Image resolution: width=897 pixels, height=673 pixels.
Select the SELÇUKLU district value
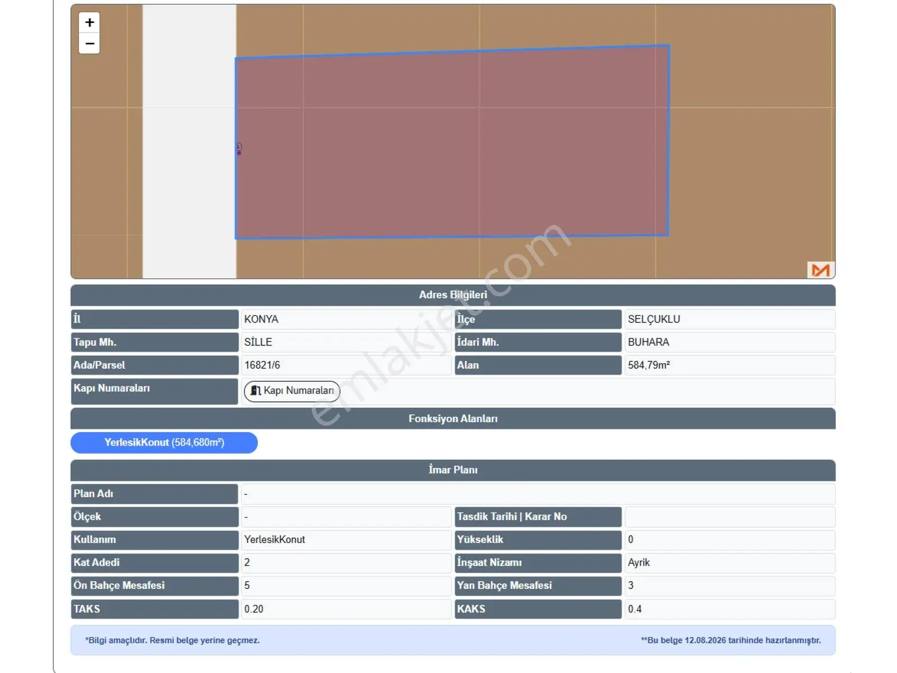click(654, 319)
